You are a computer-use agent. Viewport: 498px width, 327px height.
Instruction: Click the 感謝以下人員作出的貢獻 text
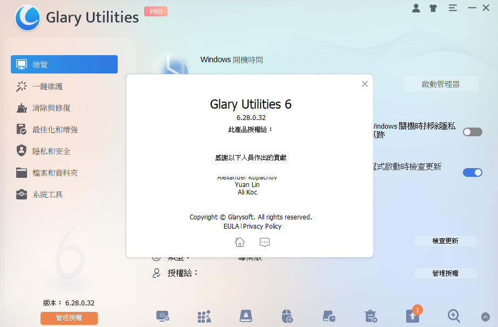coord(251,158)
